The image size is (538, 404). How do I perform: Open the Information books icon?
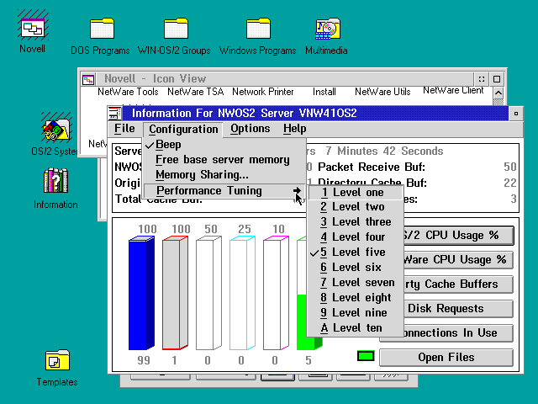[x=55, y=180]
